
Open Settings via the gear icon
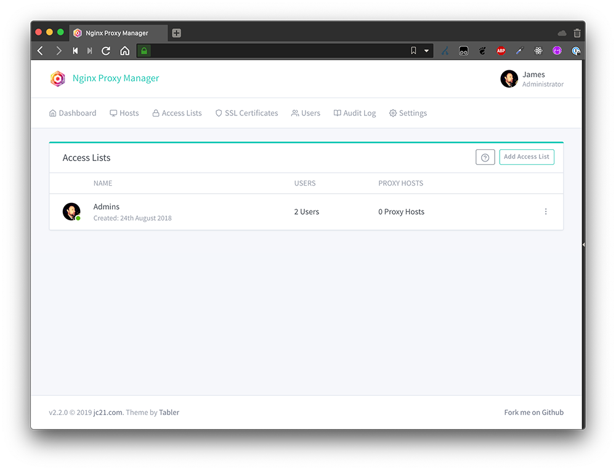392,113
